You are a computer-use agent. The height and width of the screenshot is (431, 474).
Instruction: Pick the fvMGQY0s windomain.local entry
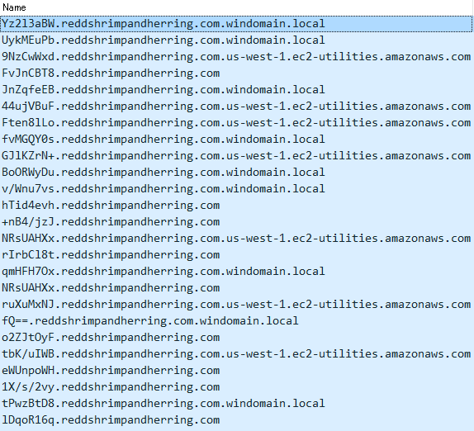(236, 140)
